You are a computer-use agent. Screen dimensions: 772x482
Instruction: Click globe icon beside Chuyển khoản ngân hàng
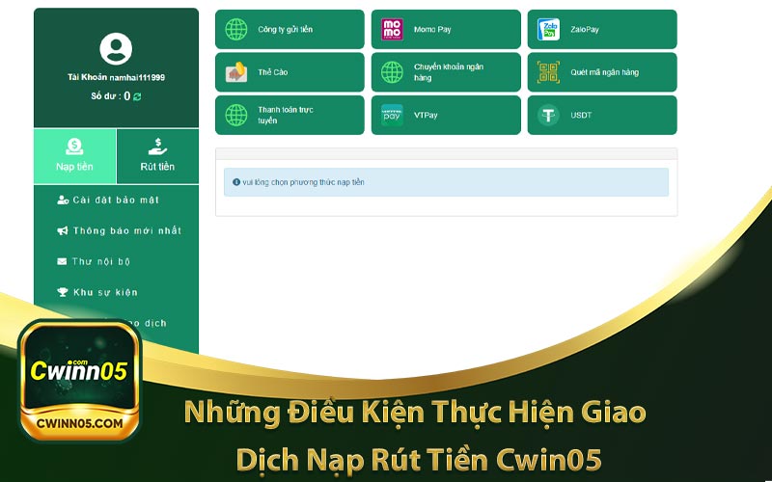(393, 72)
